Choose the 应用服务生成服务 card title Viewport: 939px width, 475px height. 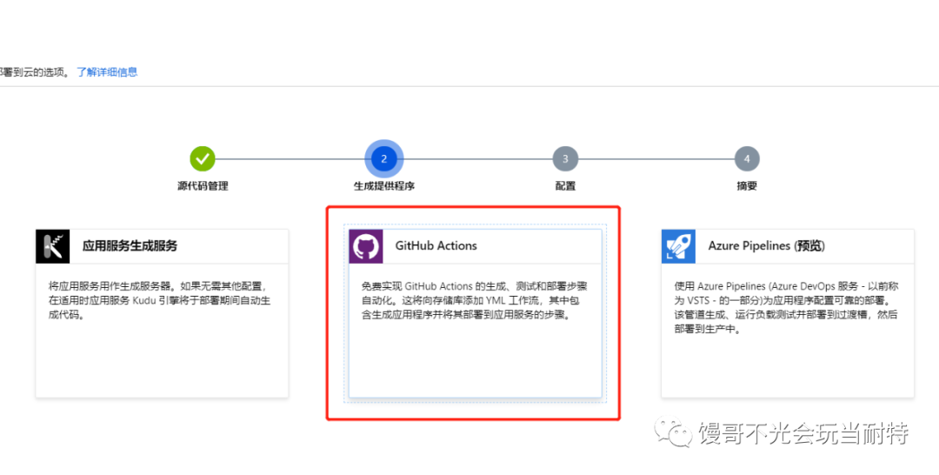[x=130, y=246]
